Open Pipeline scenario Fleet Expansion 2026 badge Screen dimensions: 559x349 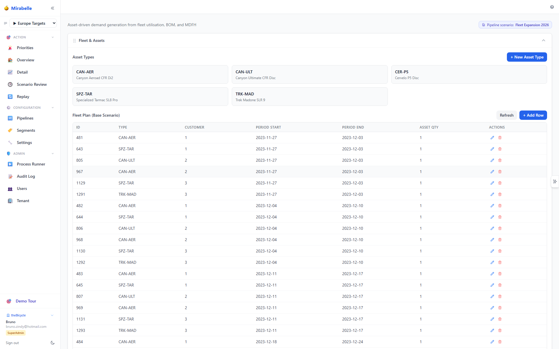[x=515, y=25]
